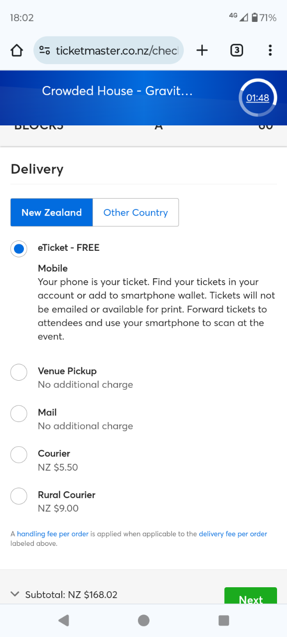Switch to the New Zealand tab
287x637 pixels.
(x=51, y=212)
